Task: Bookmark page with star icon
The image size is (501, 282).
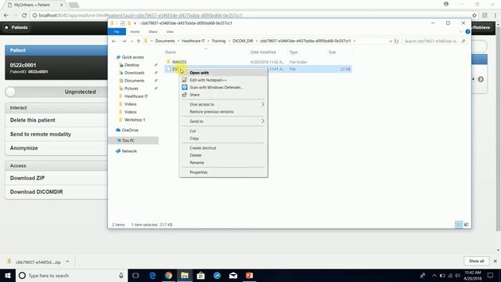Action: point(474,15)
